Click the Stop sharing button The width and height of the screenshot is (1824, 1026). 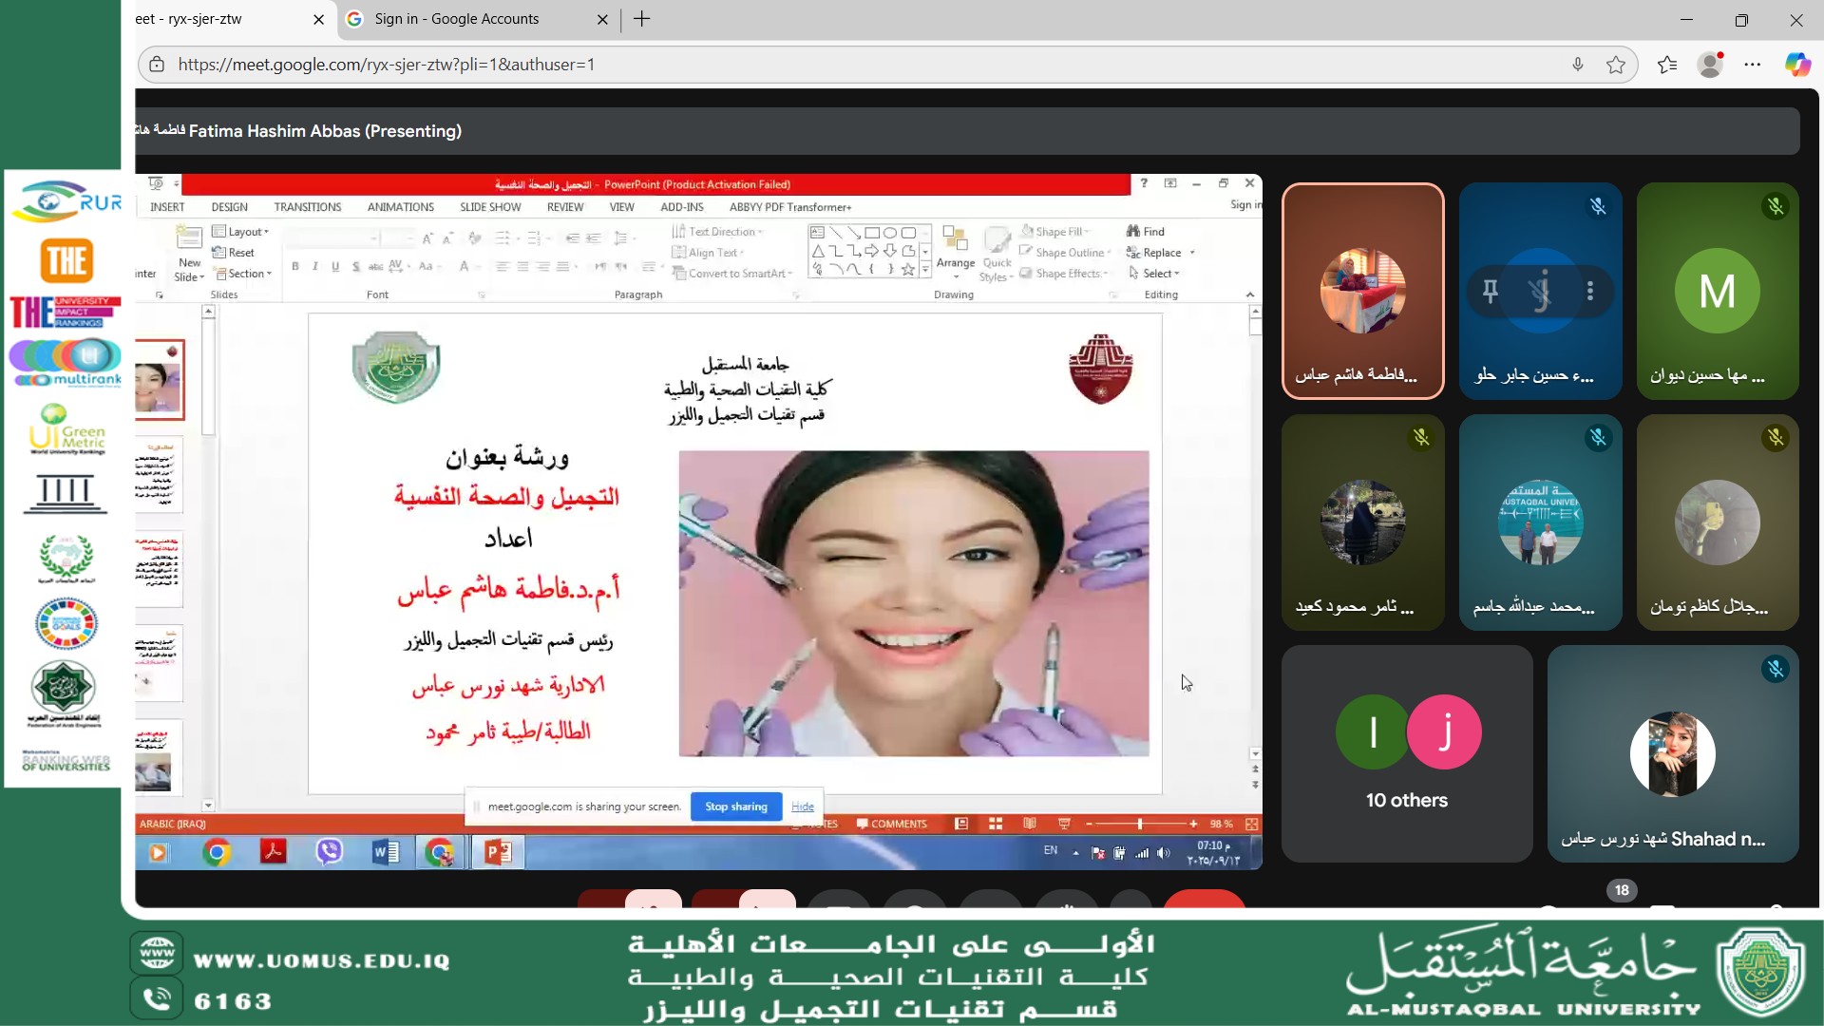point(736,807)
